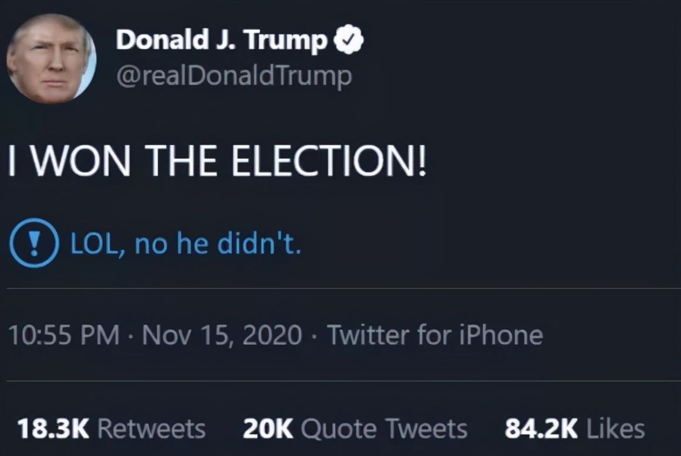681x456 pixels.
Task: Click the exclamation warning circle icon
Action: pos(34,243)
